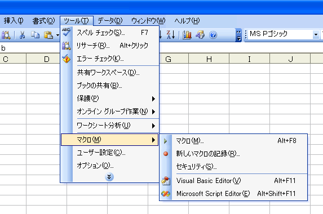
Task: Expand オンライン グループ作業(N) submenu
Action: [110, 112]
